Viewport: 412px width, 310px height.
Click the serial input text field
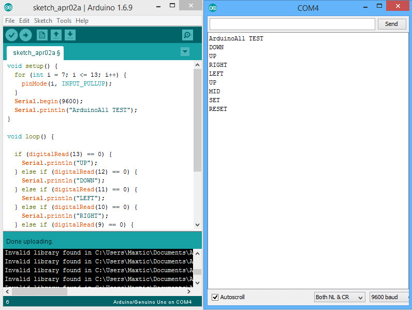click(292, 24)
